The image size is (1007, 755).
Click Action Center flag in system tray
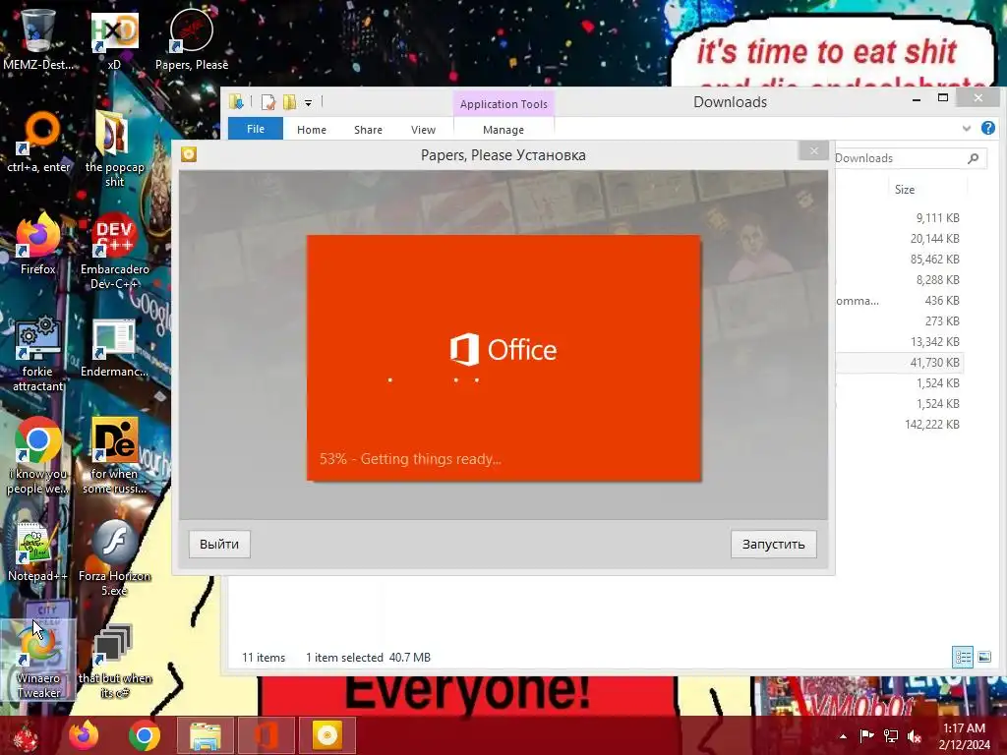pos(867,735)
